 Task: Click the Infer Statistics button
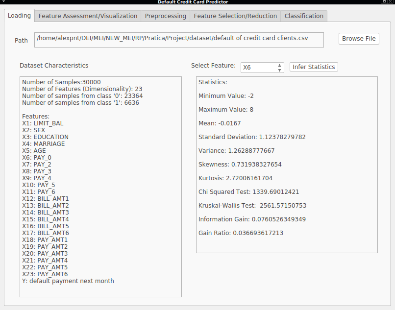[x=314, y=67]
